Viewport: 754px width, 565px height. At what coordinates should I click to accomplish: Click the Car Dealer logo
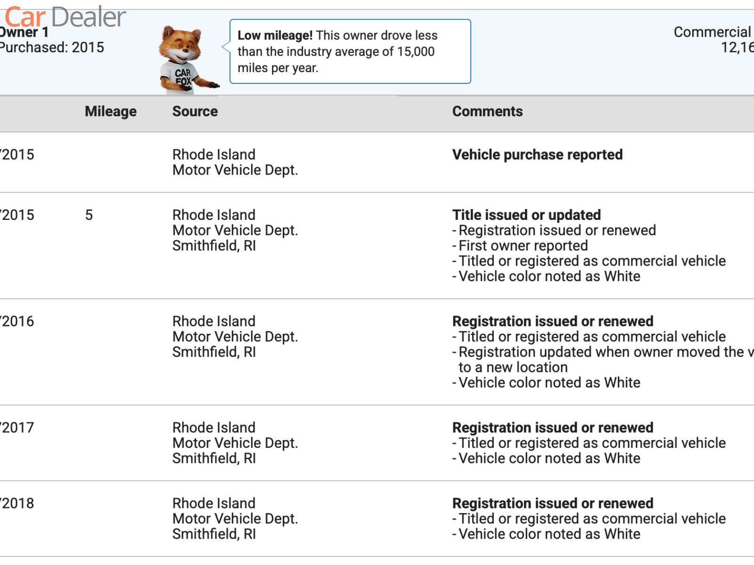pyautogui.click(x=65, y=17)
